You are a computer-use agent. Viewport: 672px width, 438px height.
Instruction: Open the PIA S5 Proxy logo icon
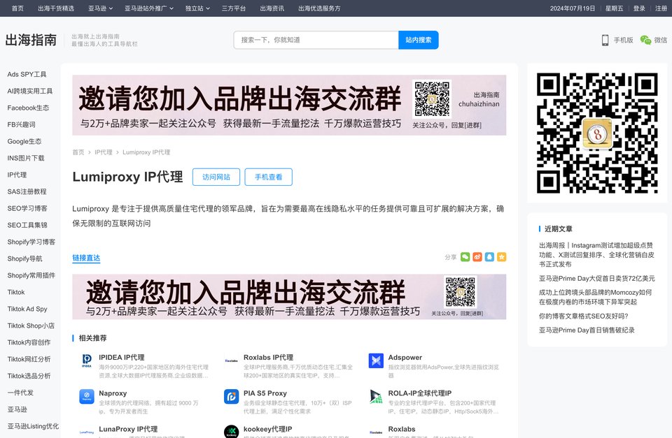pyautogui.click(x=232, y=397)
